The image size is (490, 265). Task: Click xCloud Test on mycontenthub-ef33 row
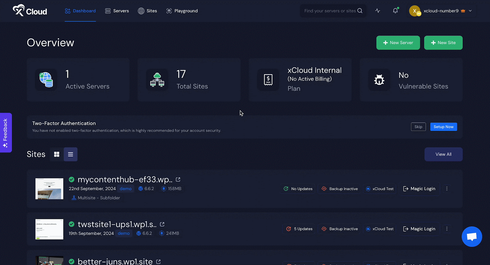point(380,189)
